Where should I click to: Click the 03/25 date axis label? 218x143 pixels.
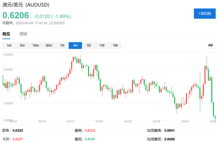coord(128,122)
